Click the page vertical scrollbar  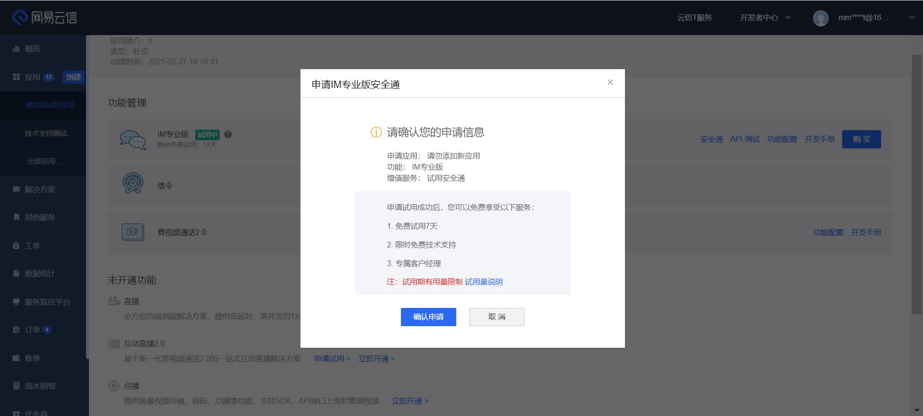pos(917,184)
